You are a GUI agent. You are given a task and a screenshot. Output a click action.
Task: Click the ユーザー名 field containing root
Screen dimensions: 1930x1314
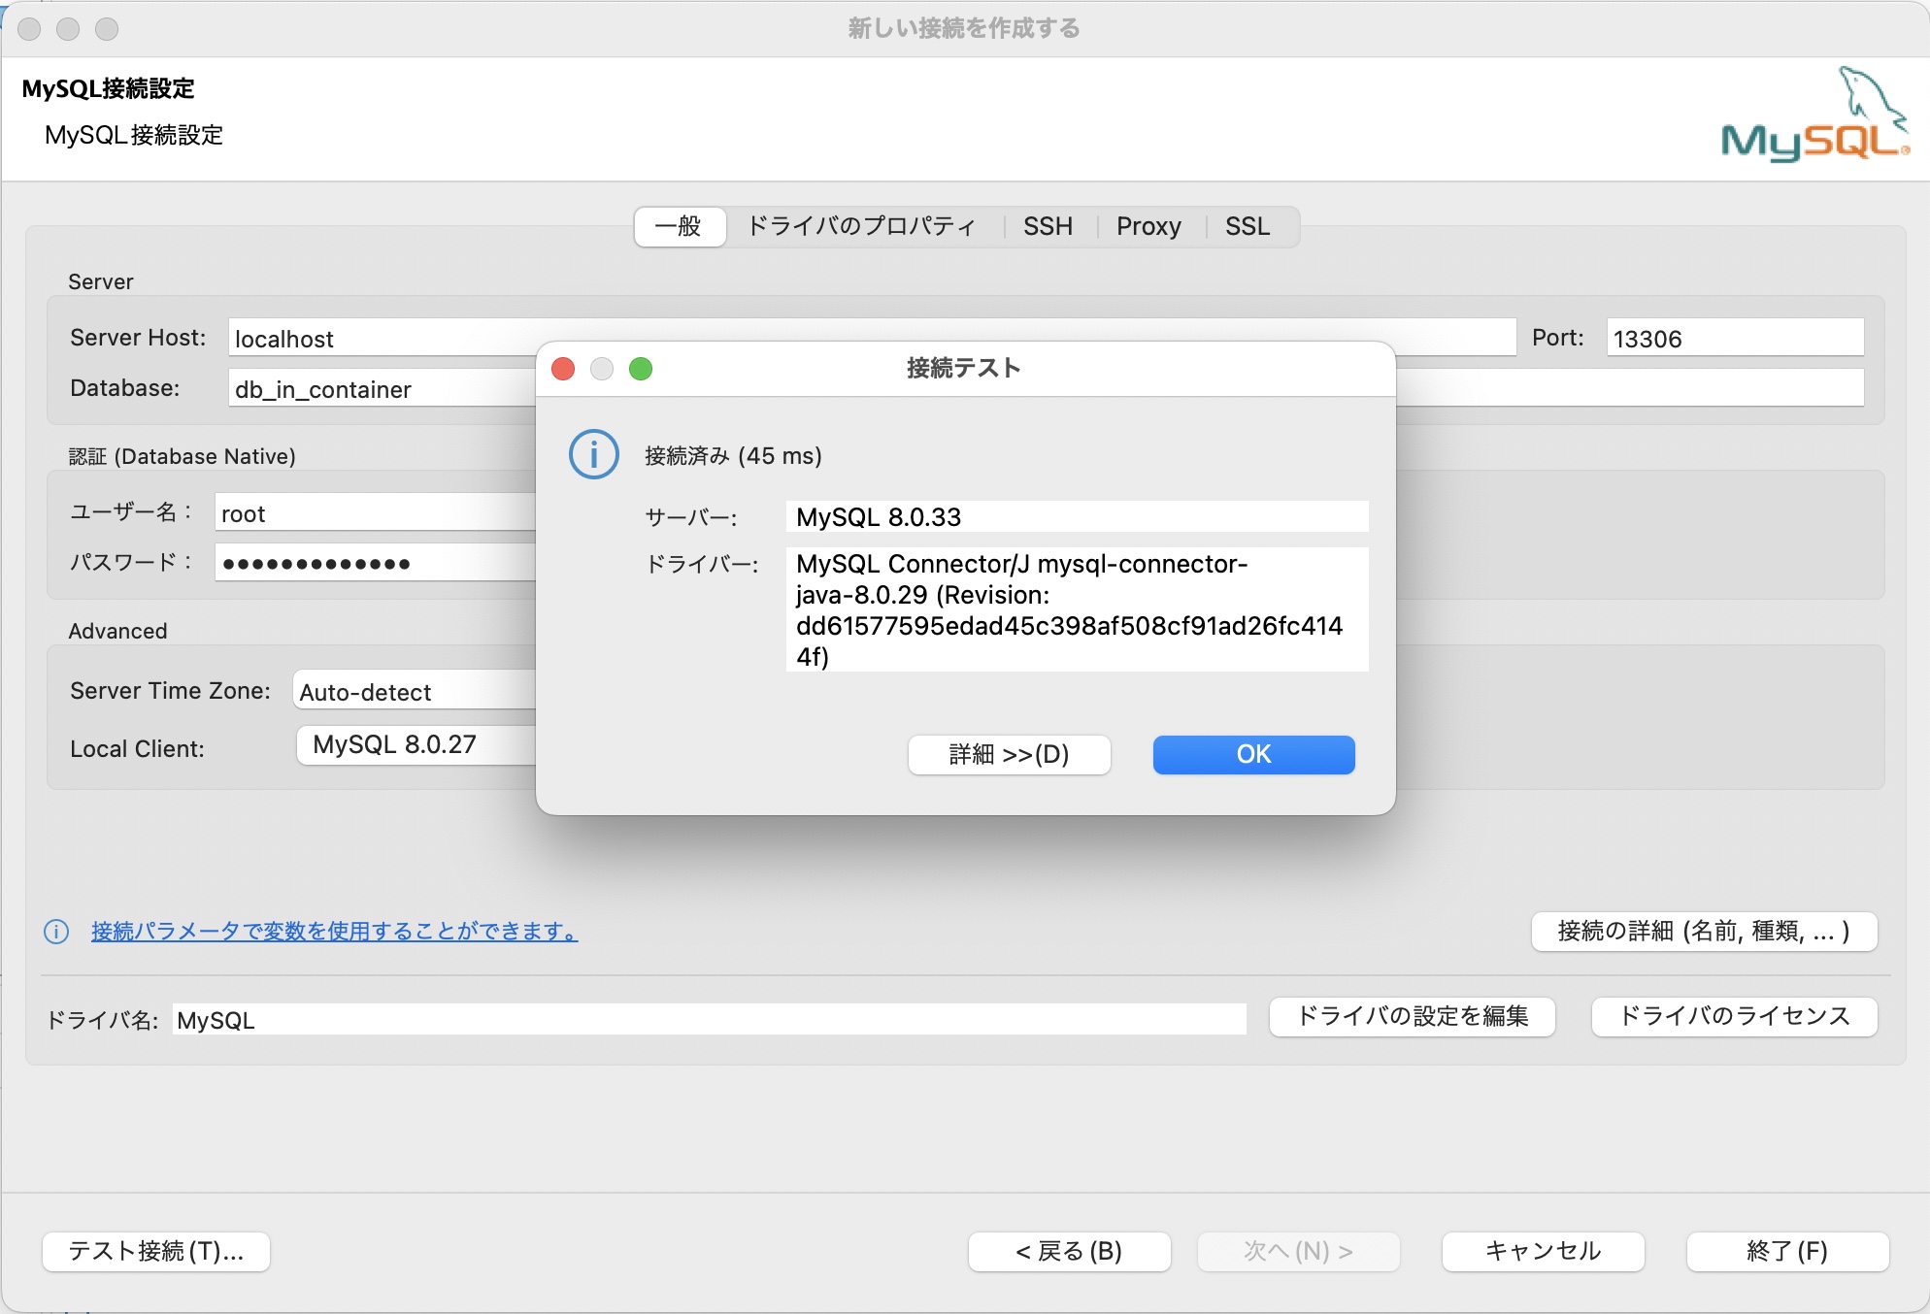coord(375,512)
